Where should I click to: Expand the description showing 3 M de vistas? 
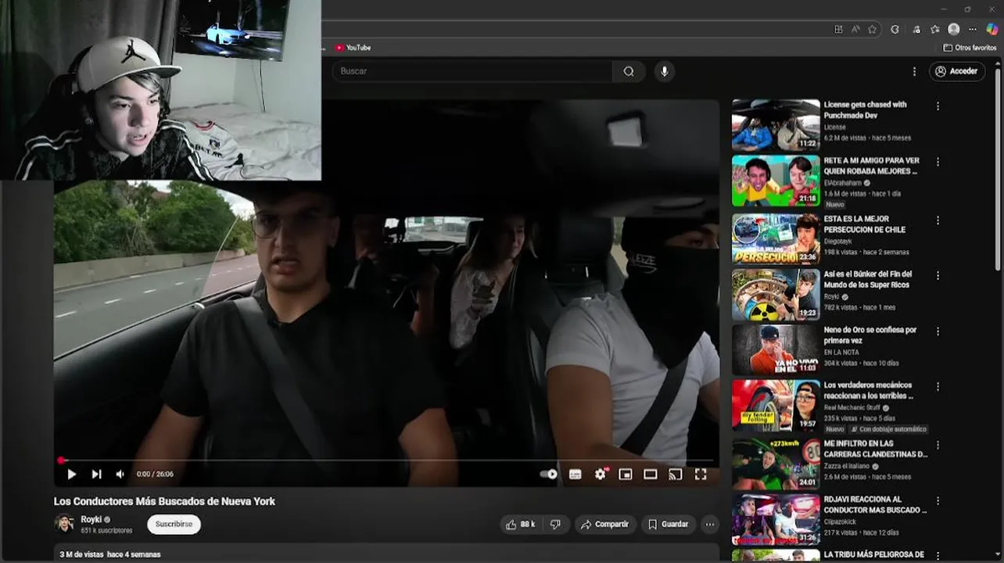(109, 554)
